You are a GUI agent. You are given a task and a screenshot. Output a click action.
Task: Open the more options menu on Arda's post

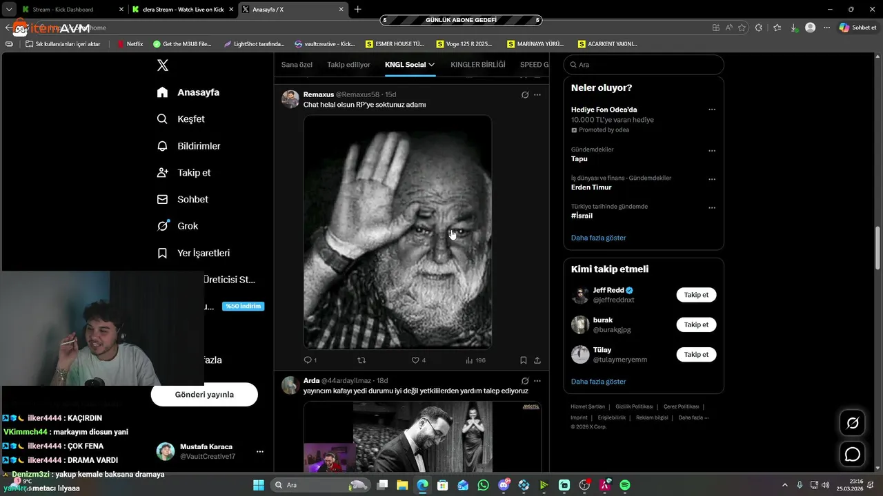(x=537, y=381)
